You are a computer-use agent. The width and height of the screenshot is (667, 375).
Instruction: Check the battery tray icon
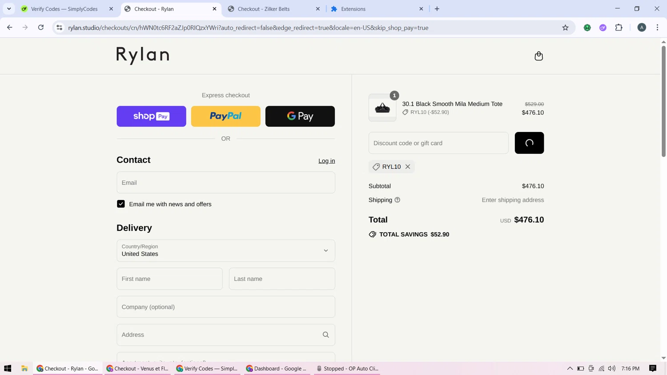click(581, 368)
